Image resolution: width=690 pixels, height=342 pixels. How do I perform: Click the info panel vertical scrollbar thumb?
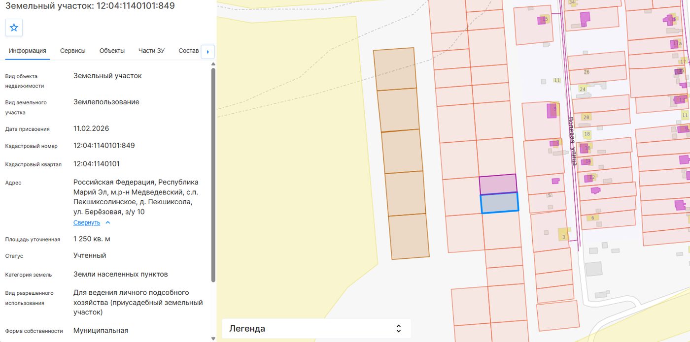point(213,175)
